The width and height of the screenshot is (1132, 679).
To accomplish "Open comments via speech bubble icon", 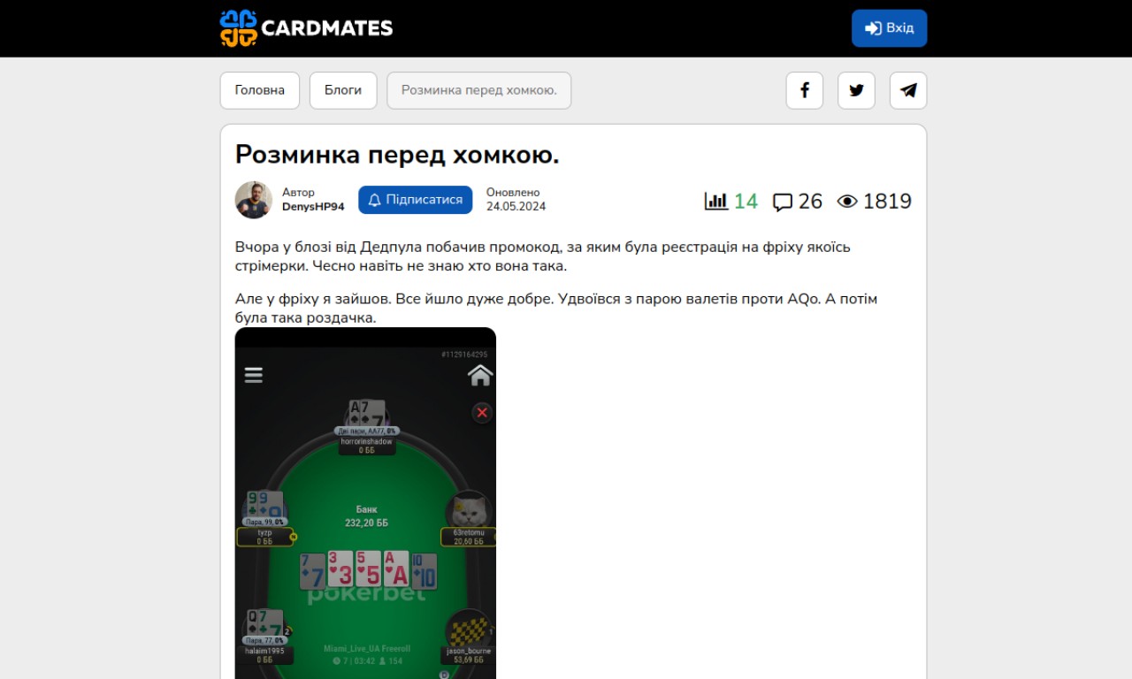I will 783,202.
